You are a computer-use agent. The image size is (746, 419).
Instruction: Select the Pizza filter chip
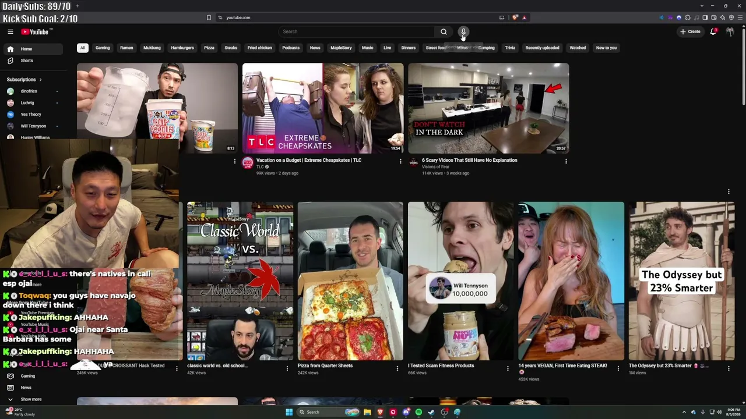coord(209,48)
